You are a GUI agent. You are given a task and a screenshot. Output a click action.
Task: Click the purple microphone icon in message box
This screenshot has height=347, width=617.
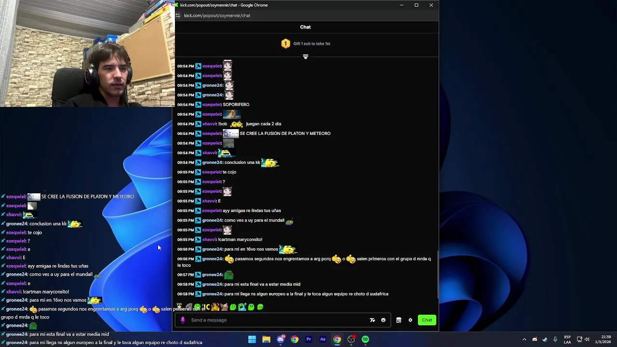[183, 320]
